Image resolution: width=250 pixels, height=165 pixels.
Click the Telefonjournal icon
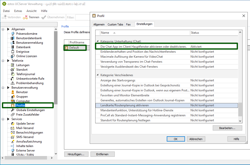(x=13, y=74)
